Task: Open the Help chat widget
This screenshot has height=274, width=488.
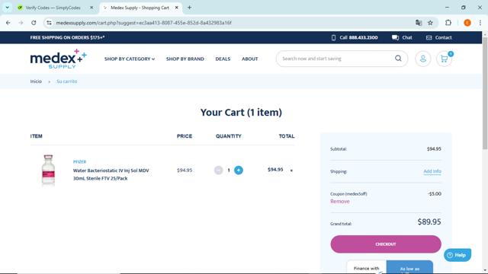Action: [x=457, y=255]
